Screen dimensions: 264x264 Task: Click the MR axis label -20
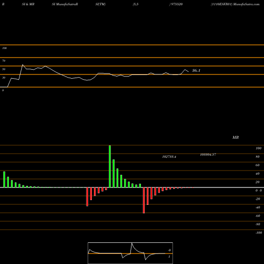(258, 199)
